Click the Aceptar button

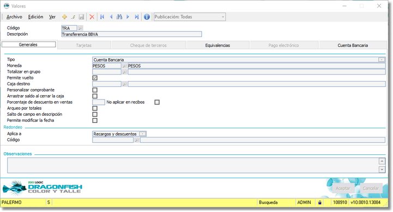tap(343, 188)
